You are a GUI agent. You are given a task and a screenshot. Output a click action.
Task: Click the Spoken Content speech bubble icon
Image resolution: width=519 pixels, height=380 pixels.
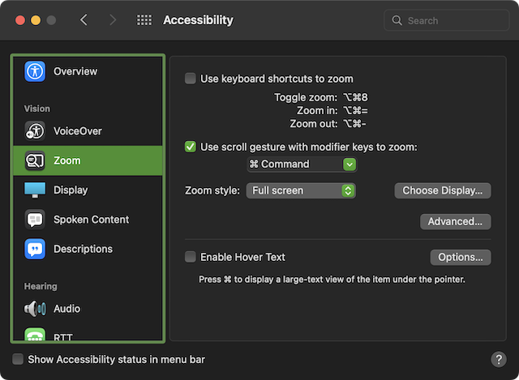pos(35,220)
